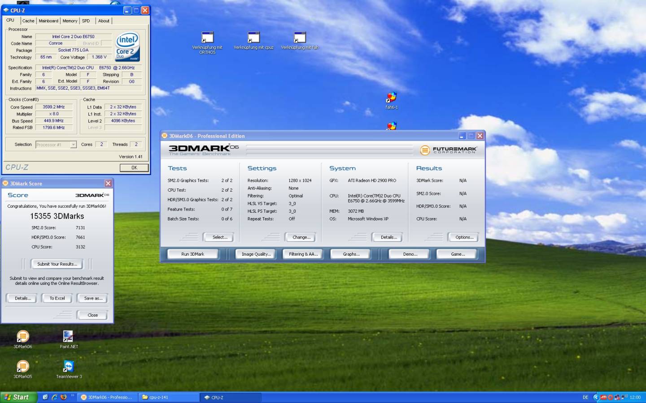Click the '15355 3DMarks' score text
The width and height of the screenshot is (646, 403).
coord(57,216)
